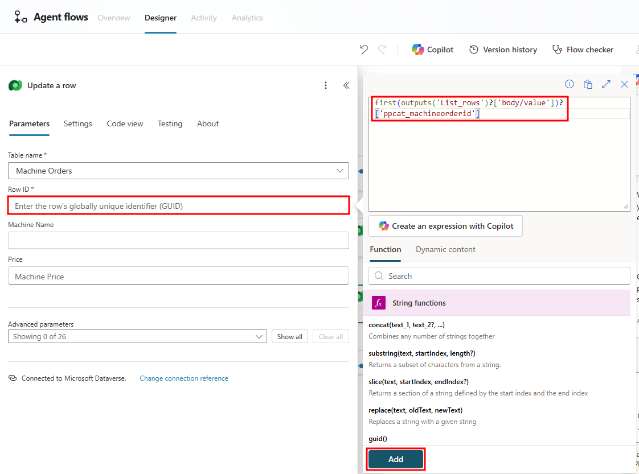Click Show all advanced parameters
Screen dimensions: 639x474
click(290, 336)
